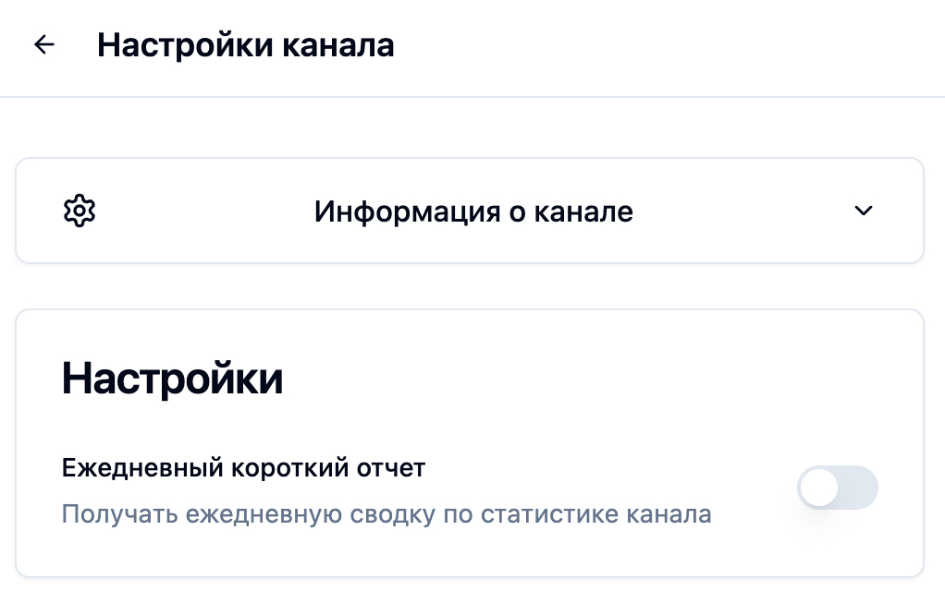Use the back arrow next to the page title
This screenshot has width=945, height=615.
click(43, 44)
